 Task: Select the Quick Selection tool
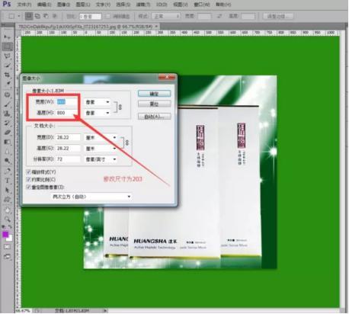7,66
